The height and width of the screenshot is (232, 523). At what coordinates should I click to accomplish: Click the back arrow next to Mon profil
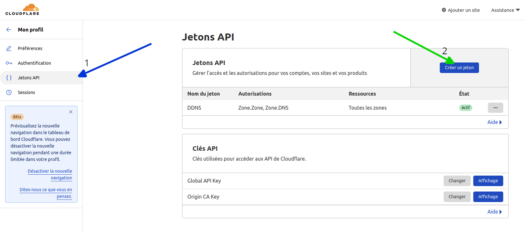pyautogui.click(x=9, y=30)
